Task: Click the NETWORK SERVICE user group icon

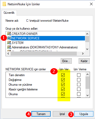Action: pyautogui.click(x=9, y=38)
